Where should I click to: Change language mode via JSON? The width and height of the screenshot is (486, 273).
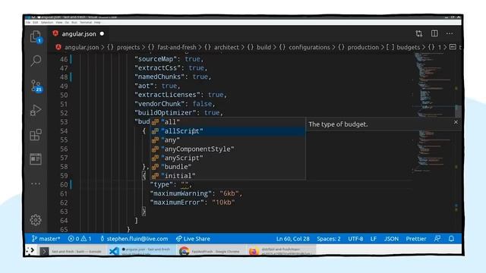tap(391, 239)
